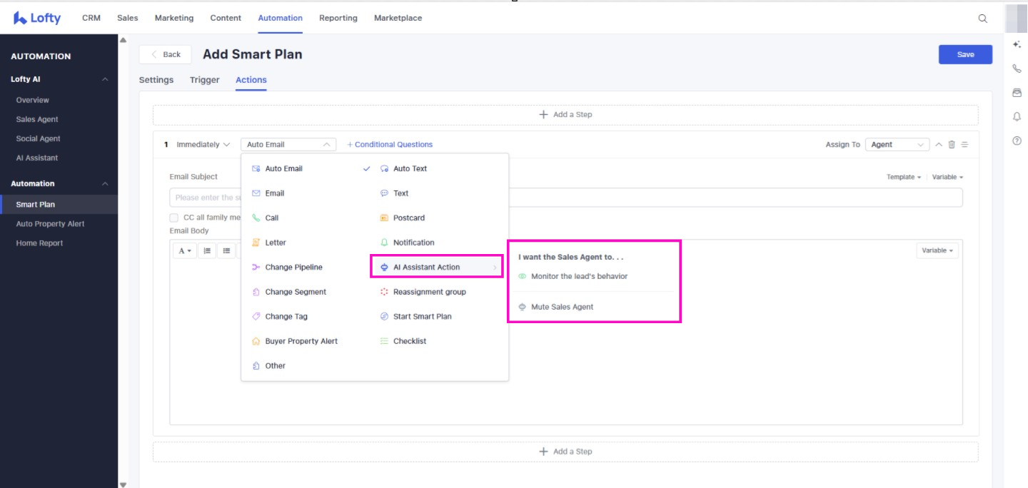Open the phone dialer icon in right sidebar
1028x488 pixels.
[x=1017, y=69]
